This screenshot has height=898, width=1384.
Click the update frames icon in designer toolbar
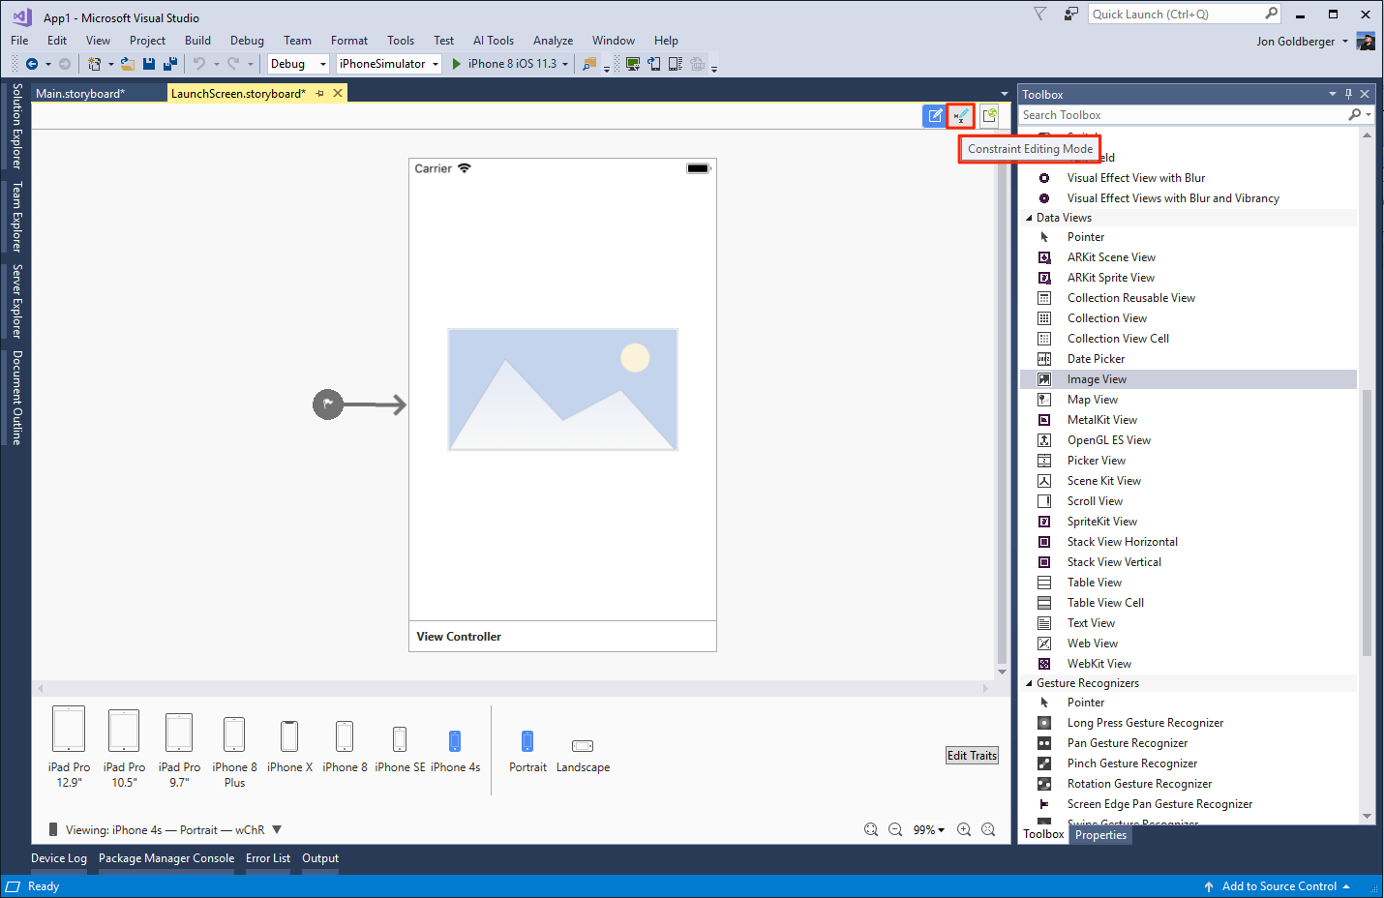(989, 116)
